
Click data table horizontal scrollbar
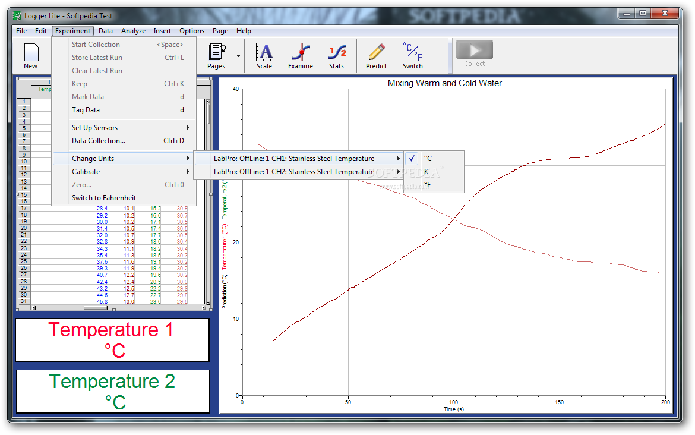click(x=118, y=308)
